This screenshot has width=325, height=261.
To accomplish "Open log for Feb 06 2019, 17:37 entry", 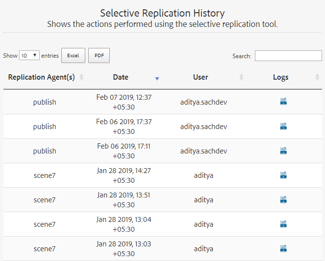I will click(283, 126).
